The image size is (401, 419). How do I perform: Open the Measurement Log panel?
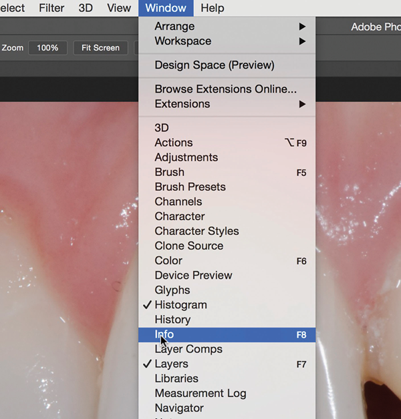200,393
